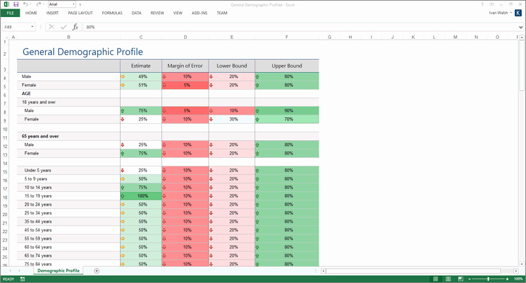This screenshot has height=283, width=526.
Task: Click the Cancel entry X icon
Action: pyautogui.click(x=51, y=27)
